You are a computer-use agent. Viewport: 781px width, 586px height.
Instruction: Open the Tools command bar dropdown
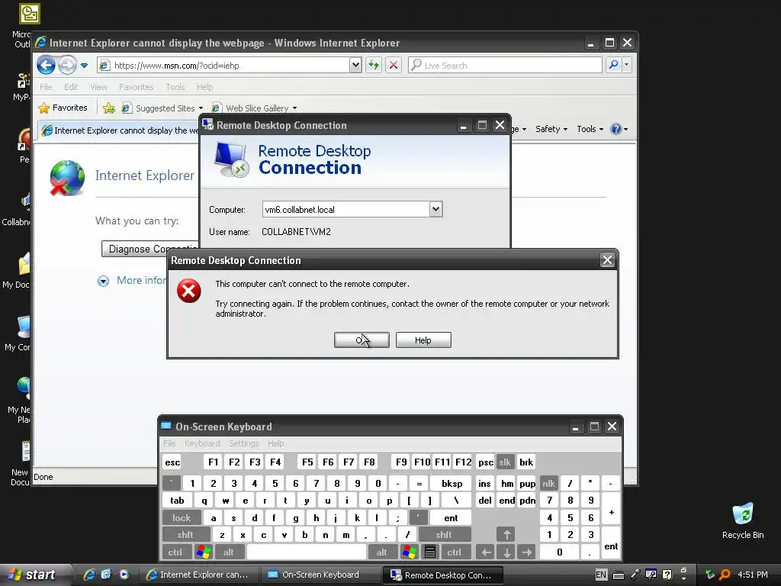pos(590,129)
